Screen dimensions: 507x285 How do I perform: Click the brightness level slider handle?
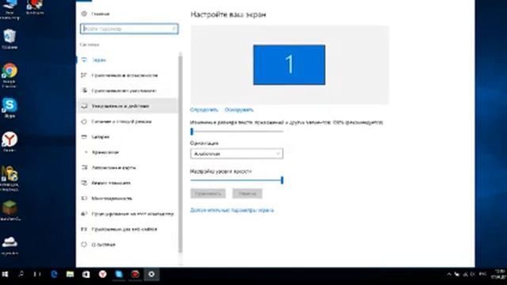[x=282, y=180]
